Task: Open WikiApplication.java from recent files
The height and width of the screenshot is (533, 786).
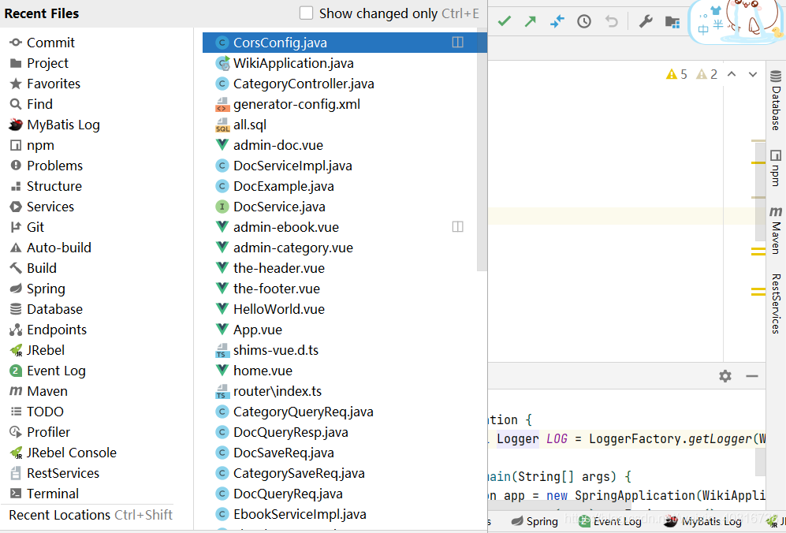Action: (x=293, y=63)
